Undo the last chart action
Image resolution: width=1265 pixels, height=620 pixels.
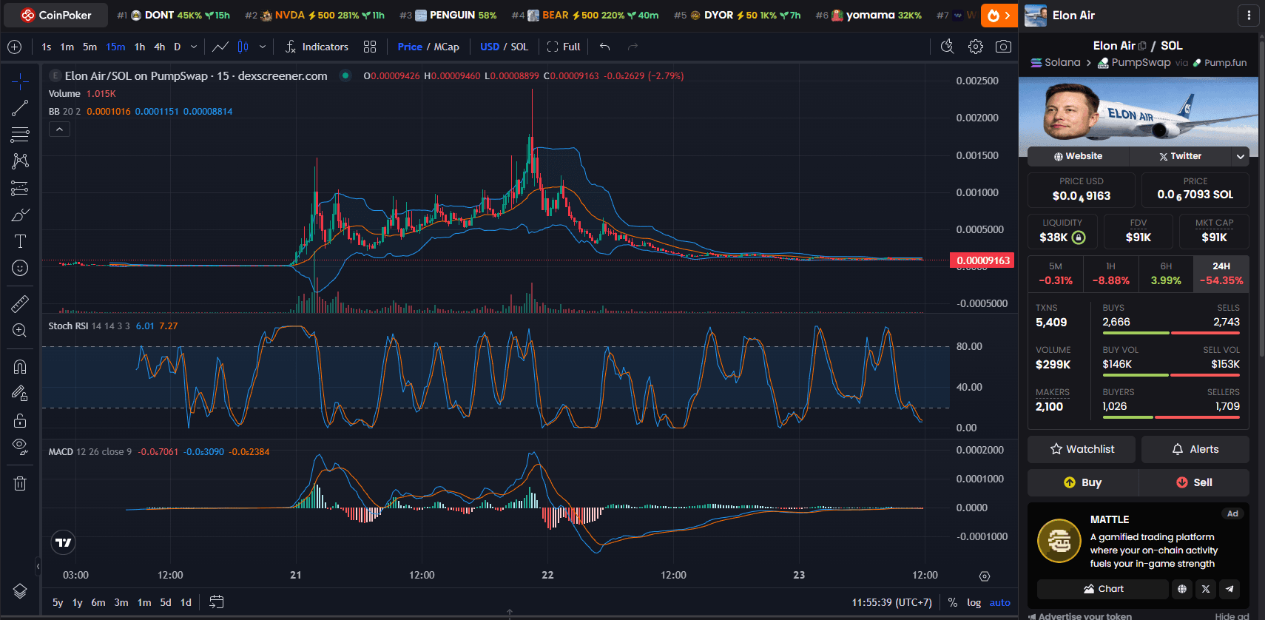pyautogui.click(x=604, y=47)
